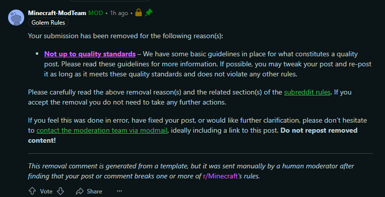Screen dimensions: 385x197
Task: Click the gold locked comment padlock icon
Action: click(x=139, y=13)
